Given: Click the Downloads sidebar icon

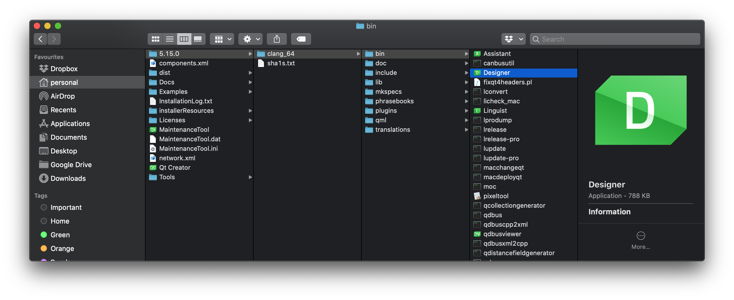Looking at the screenshot, I should coord(44,178).
